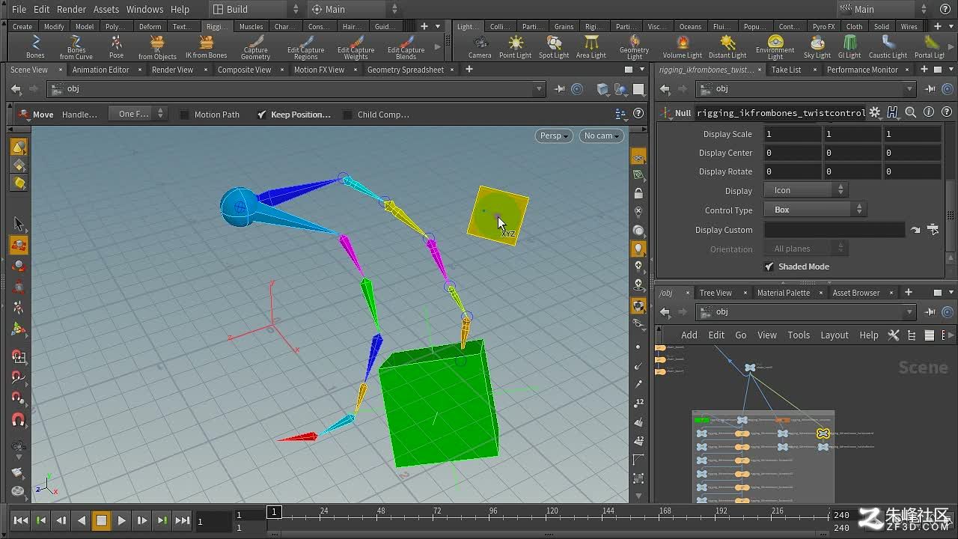Image resolution: width=958 pixels, height=539 pixels.
Task: Open the File menu
Action: (x=19, y=9)
